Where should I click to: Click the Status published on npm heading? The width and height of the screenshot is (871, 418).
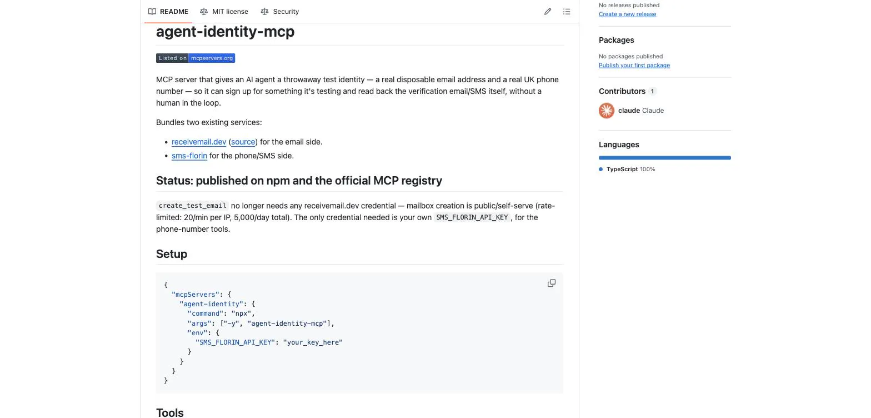pos(299,181)
